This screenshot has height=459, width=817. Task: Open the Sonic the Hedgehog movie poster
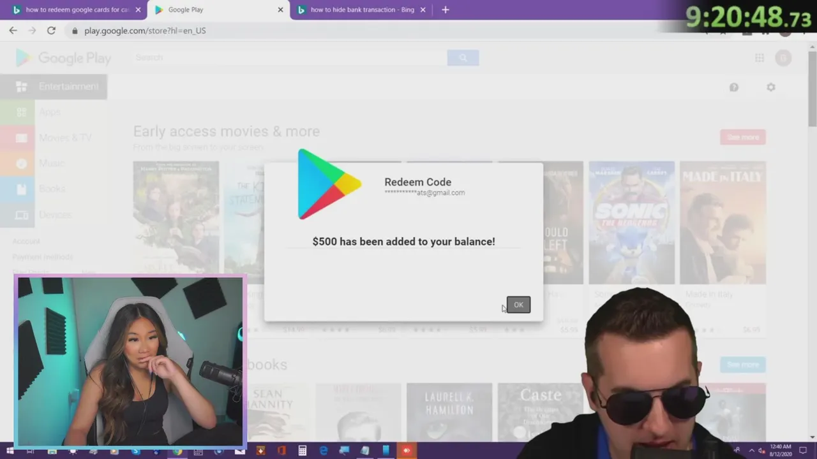631,222
